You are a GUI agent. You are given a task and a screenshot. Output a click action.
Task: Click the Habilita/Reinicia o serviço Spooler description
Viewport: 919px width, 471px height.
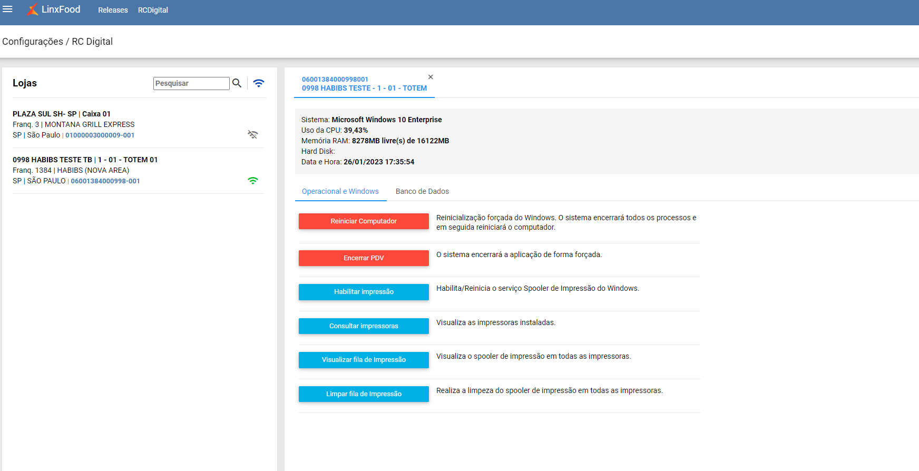pos(537,288)
